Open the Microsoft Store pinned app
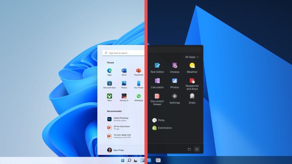 click(109, 85)
